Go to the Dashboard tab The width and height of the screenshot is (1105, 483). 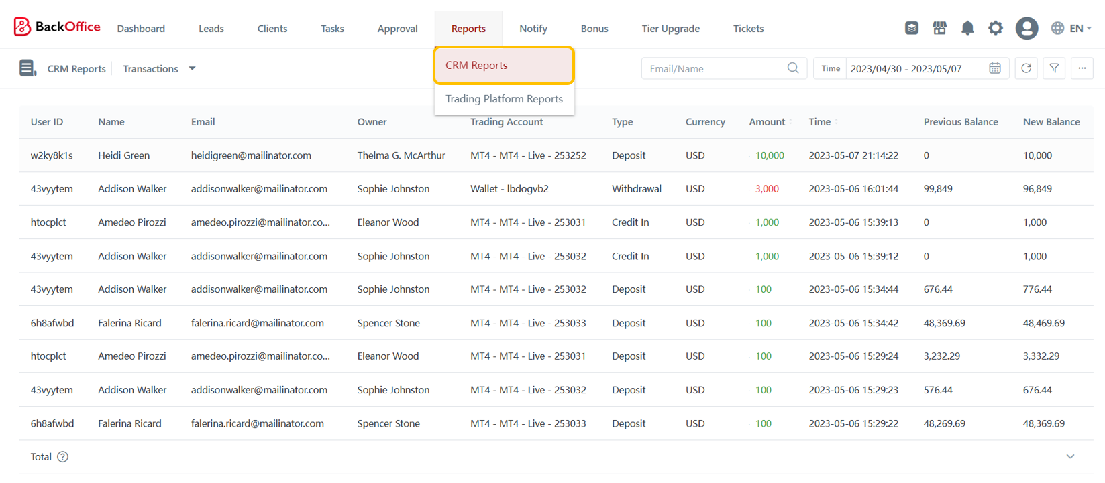tap(141, 29)
